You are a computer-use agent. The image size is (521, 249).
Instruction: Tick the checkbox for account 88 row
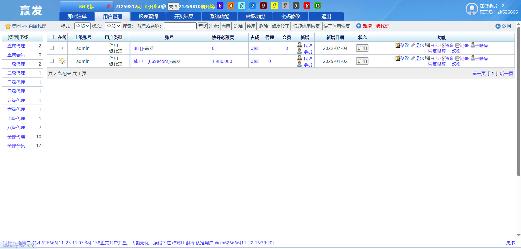[x=52, y=48]
